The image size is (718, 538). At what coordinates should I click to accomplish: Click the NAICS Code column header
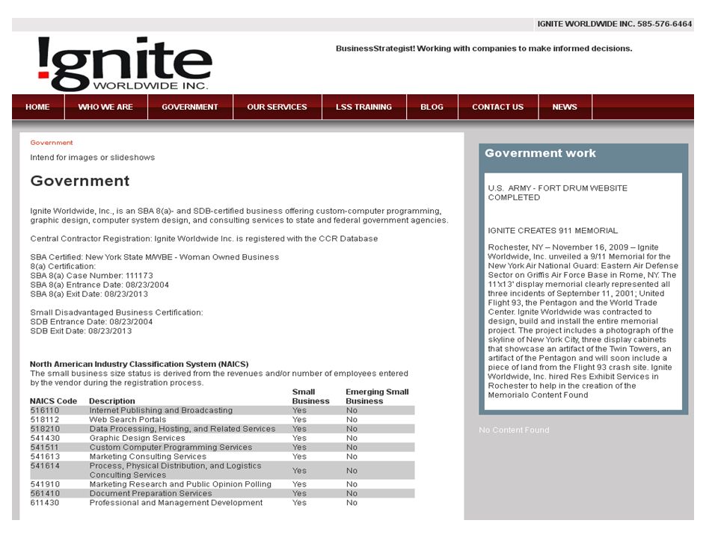coord(54,401)
